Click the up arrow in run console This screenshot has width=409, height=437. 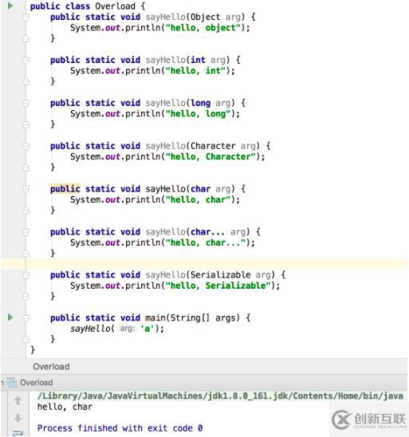(x=18, y=400)
